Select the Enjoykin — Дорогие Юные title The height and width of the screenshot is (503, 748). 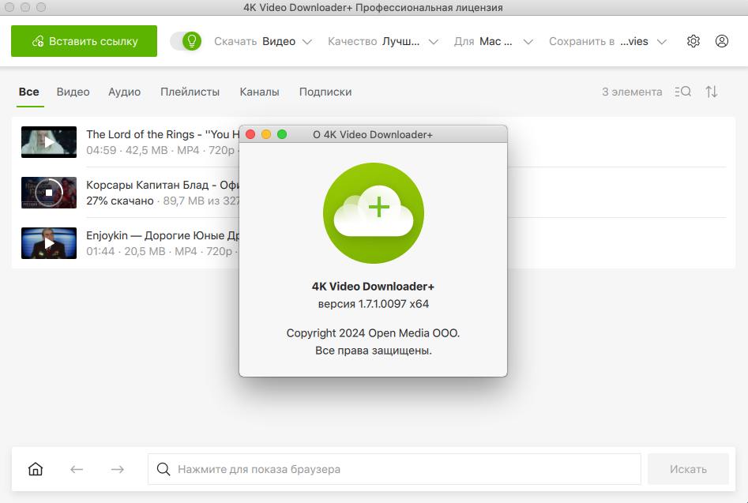coord(163,235)
